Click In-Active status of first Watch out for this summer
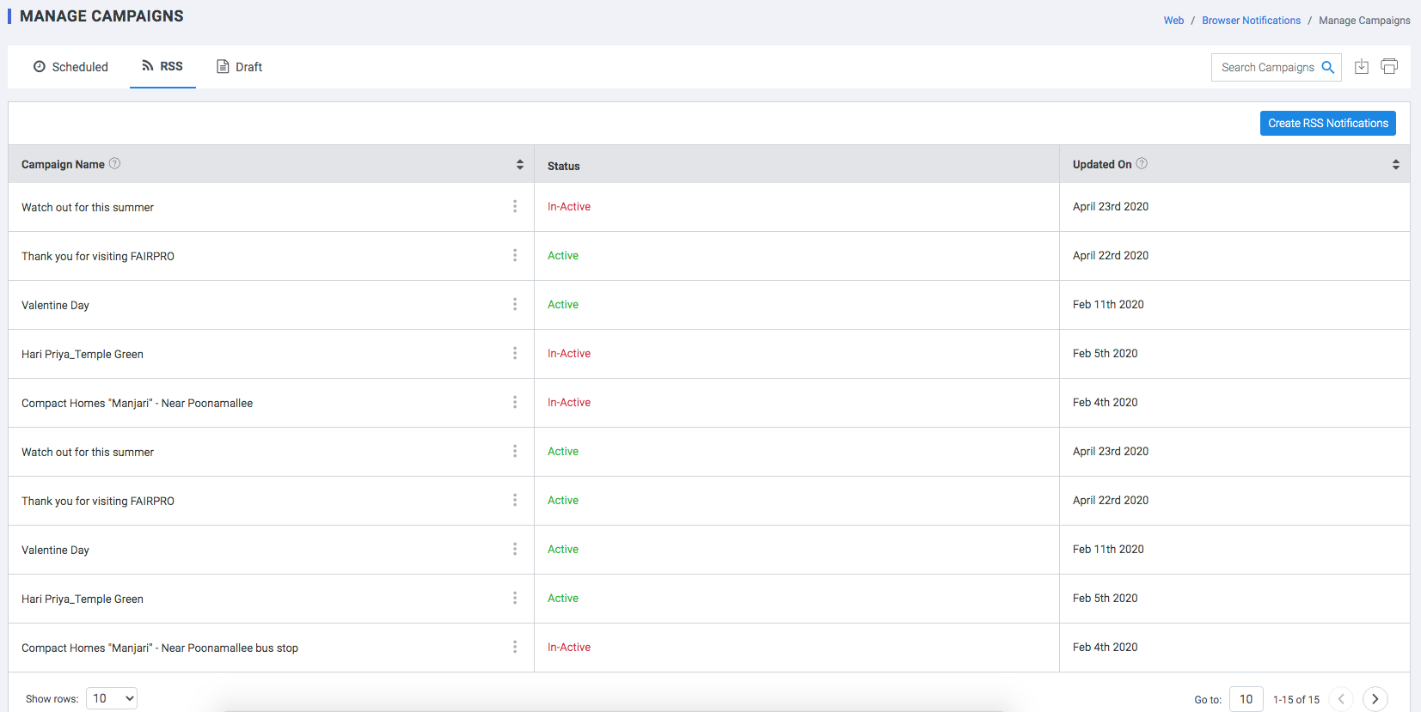Image resolution: width=1421 pixels, height=712 pixels. pos(569,206)
